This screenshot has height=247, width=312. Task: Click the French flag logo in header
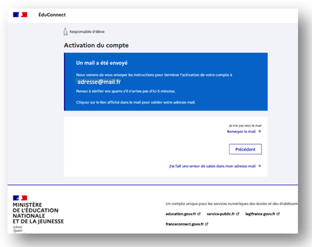pos(20,15)
